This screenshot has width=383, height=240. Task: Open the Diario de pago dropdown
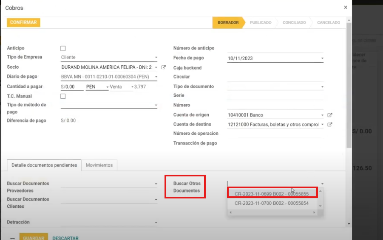coord(156,77)
